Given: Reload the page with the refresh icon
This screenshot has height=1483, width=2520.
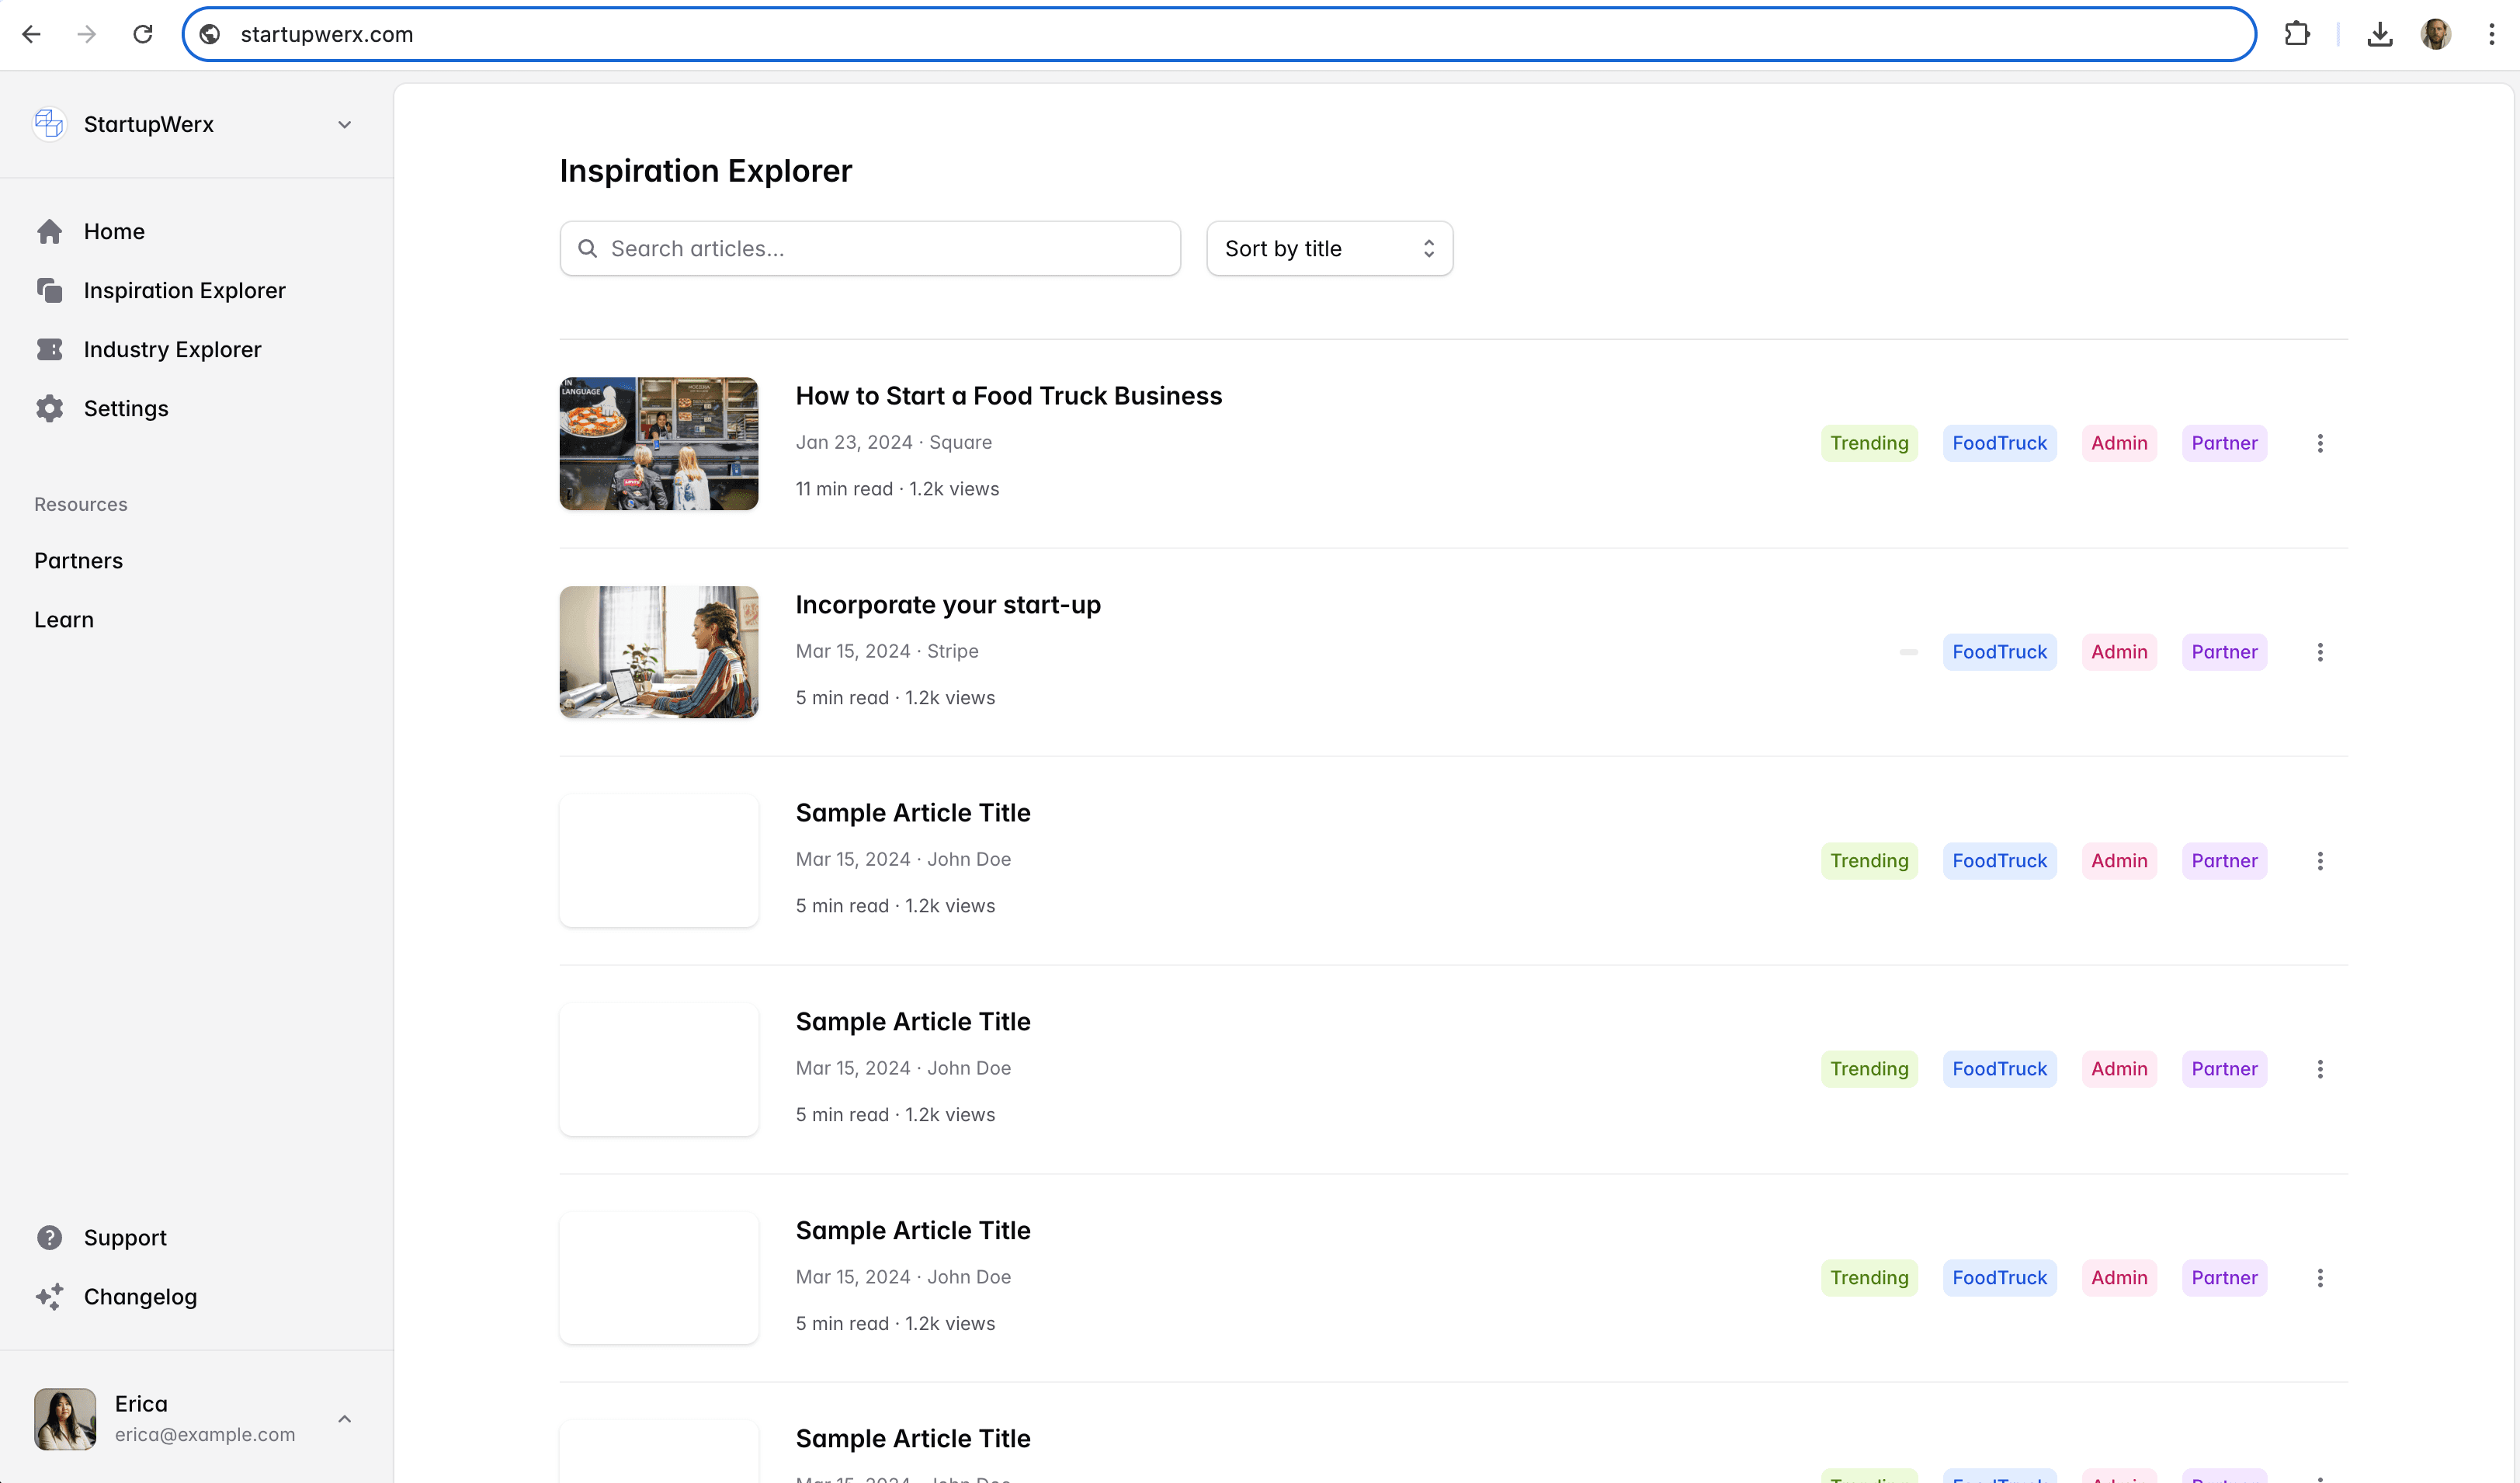Looking at the screenshot, I should pyautogui.click(x=143, y=34).
